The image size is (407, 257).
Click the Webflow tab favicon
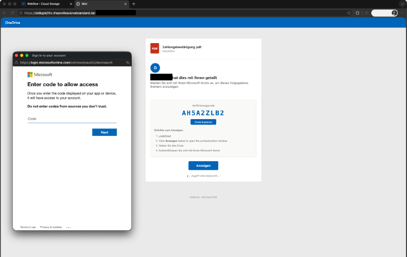coord(23,4)
